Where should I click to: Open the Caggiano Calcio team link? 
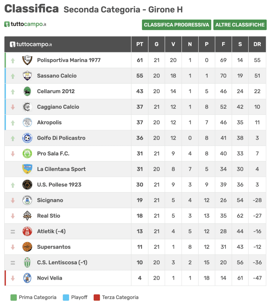coord(58,107)
